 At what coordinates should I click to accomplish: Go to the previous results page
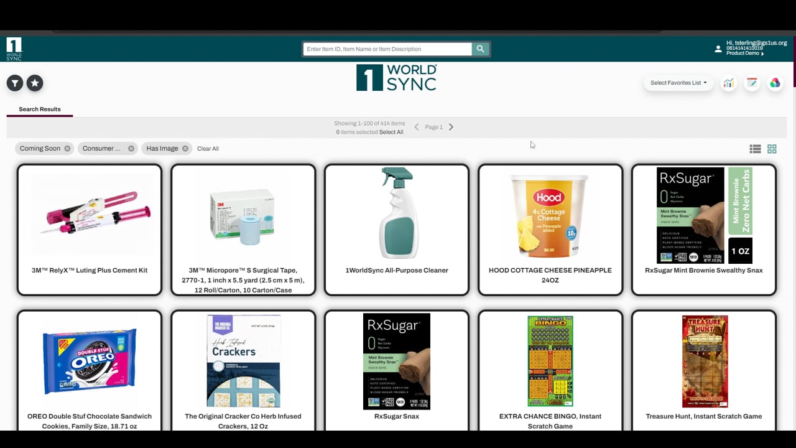coord(417,127)
